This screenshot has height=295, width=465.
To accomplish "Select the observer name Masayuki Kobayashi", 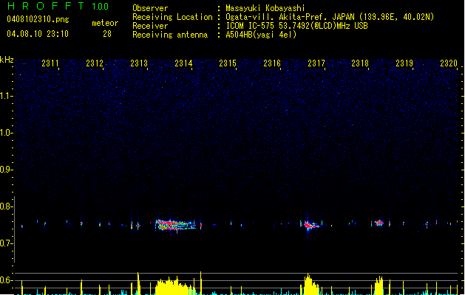I will coord(265,8).
